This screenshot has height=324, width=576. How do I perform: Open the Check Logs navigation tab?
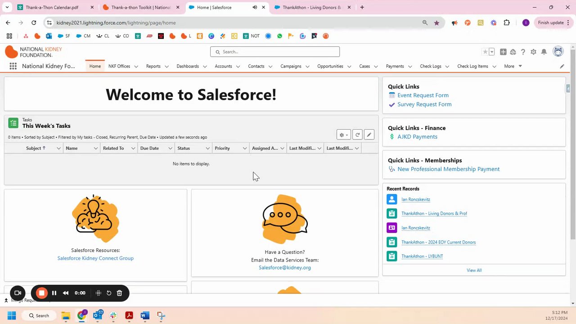[431, 66]
